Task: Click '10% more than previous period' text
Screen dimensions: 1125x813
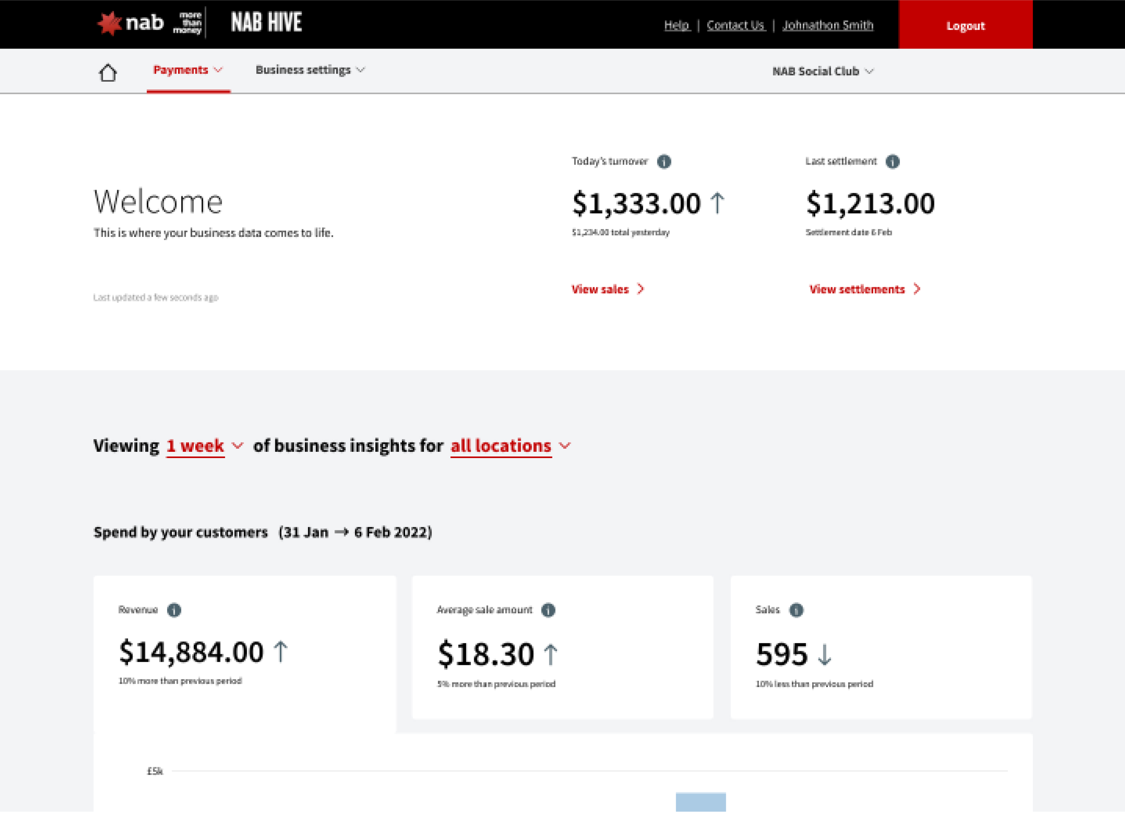Action: tap(180, 680)
